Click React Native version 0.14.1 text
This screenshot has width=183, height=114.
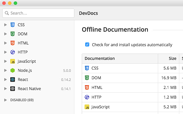tap(66, 89)
